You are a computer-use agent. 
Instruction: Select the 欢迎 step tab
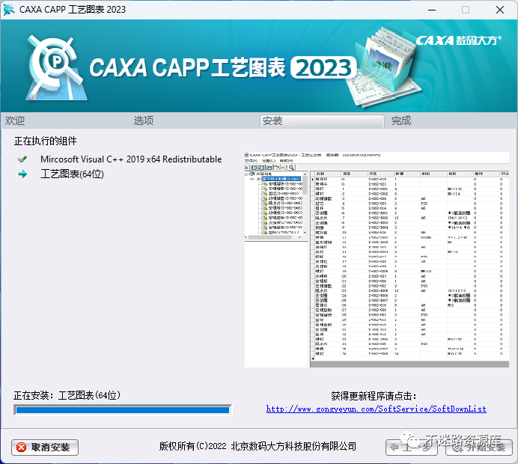click(15, 120)
